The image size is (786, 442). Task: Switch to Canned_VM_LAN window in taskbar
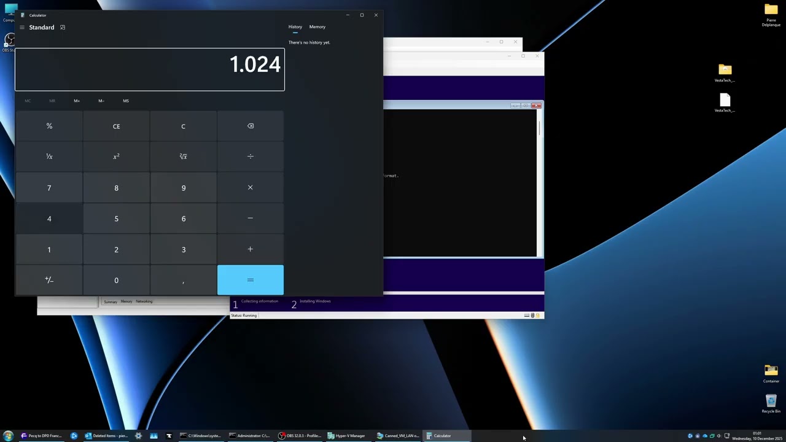pyautogui.click(x=398, y=436)
